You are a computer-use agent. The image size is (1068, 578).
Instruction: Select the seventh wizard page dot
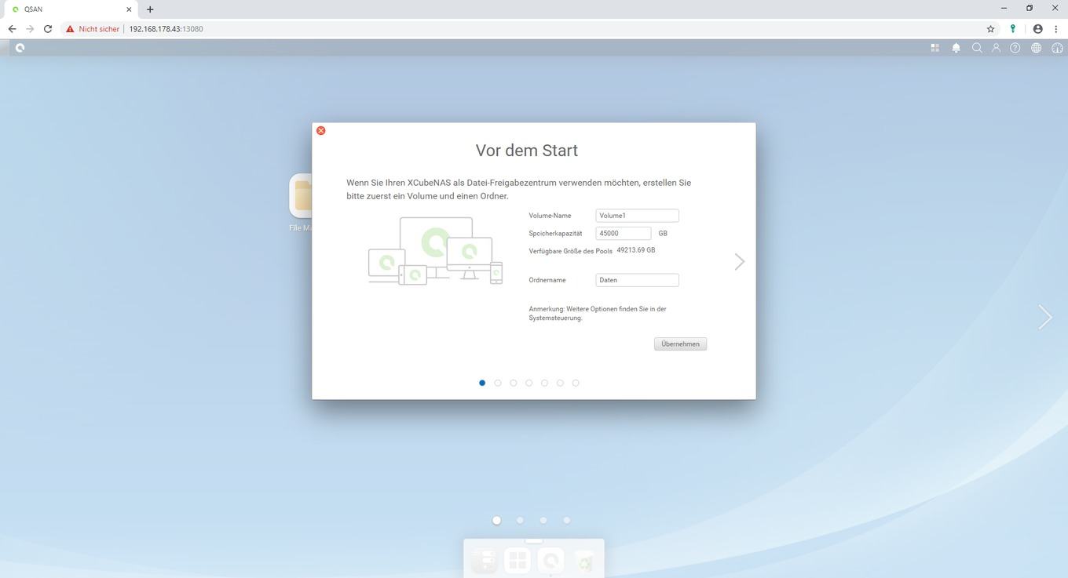[576, 383]
